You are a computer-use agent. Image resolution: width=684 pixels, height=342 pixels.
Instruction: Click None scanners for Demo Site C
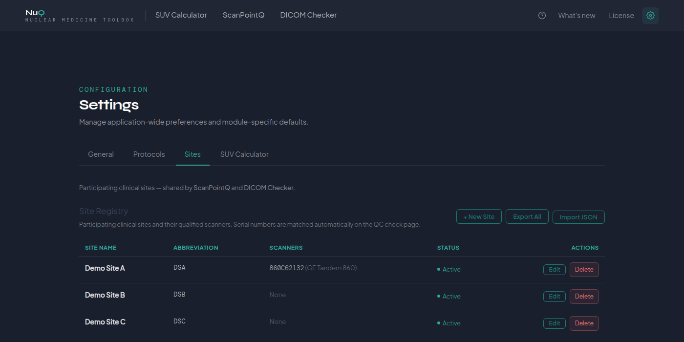click(x=278, y=321)
